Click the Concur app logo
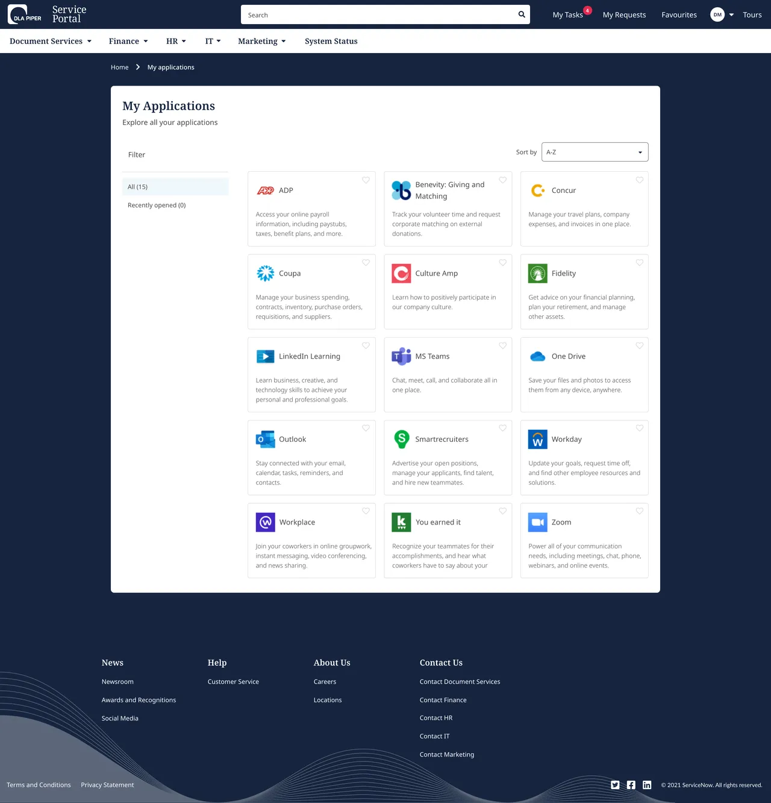The image size is (771, 803). [x=537, y=191]
